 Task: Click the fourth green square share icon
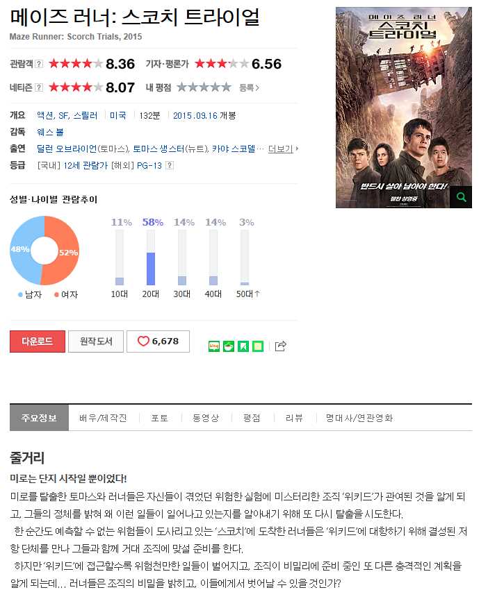[258, 346]
